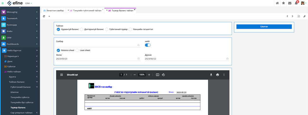Open favorites star icon
This screenshot has width=308, height=115.
point(283,3)
